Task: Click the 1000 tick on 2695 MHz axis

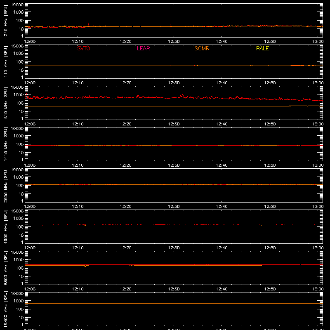Action: pos(19,177)
